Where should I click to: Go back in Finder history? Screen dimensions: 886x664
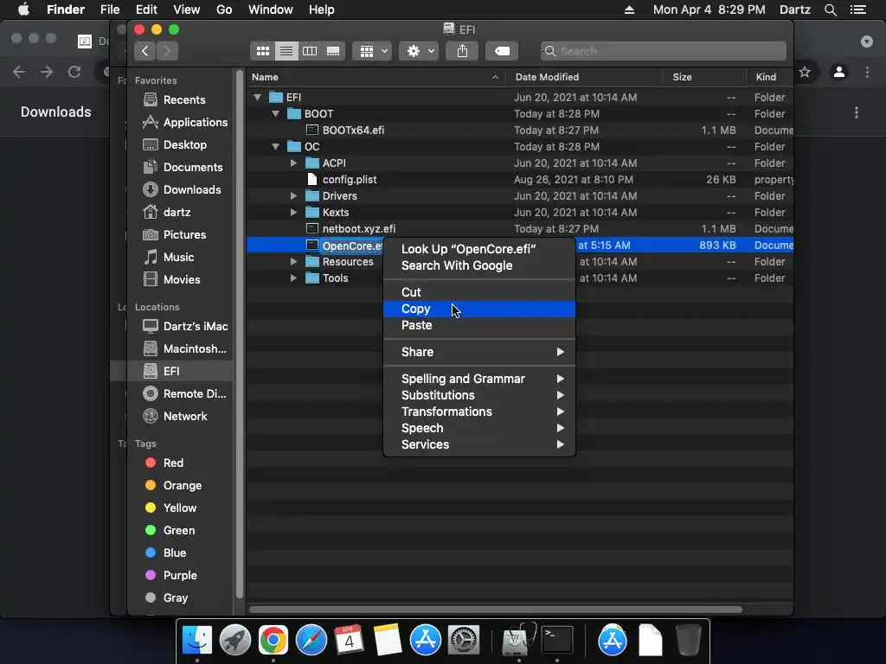pos(145,51)
